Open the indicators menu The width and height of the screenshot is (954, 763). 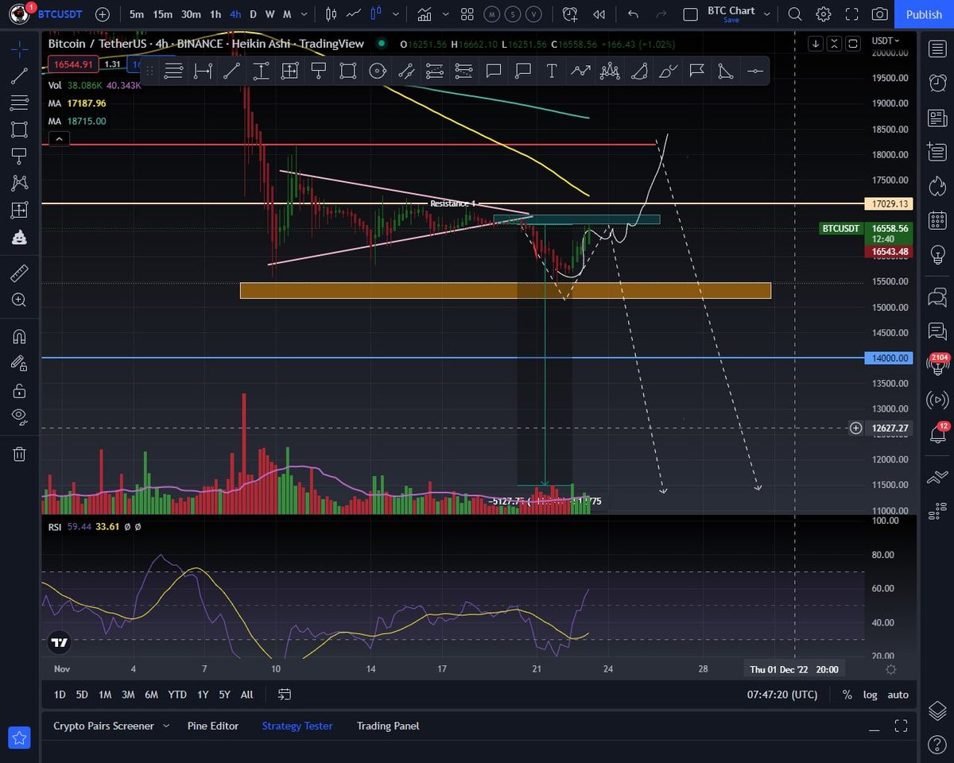pyautogui.click(x=425, y=14)
